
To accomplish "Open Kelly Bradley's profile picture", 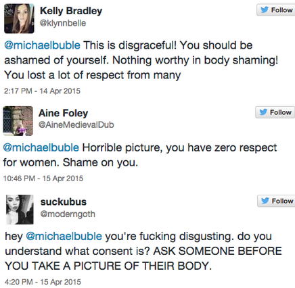I will [19, 19].
